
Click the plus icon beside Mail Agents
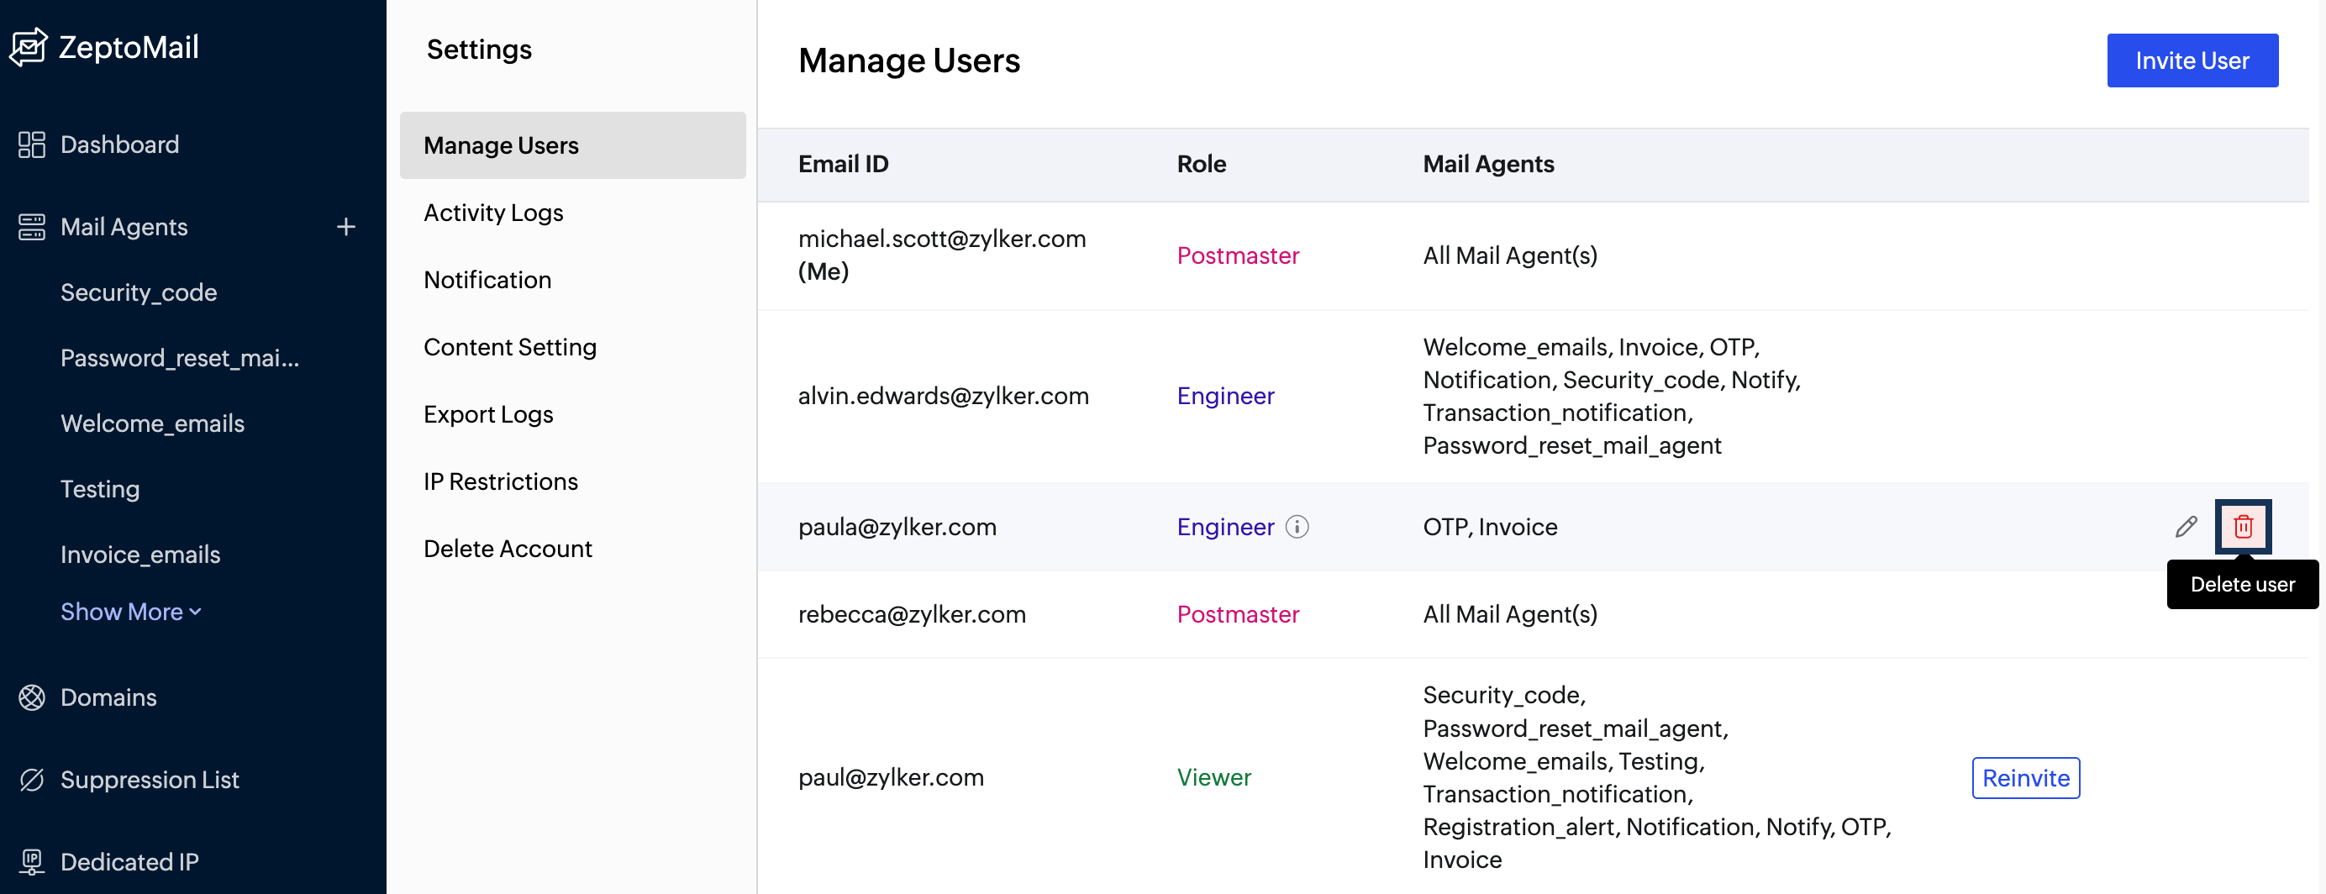(346, 227)
